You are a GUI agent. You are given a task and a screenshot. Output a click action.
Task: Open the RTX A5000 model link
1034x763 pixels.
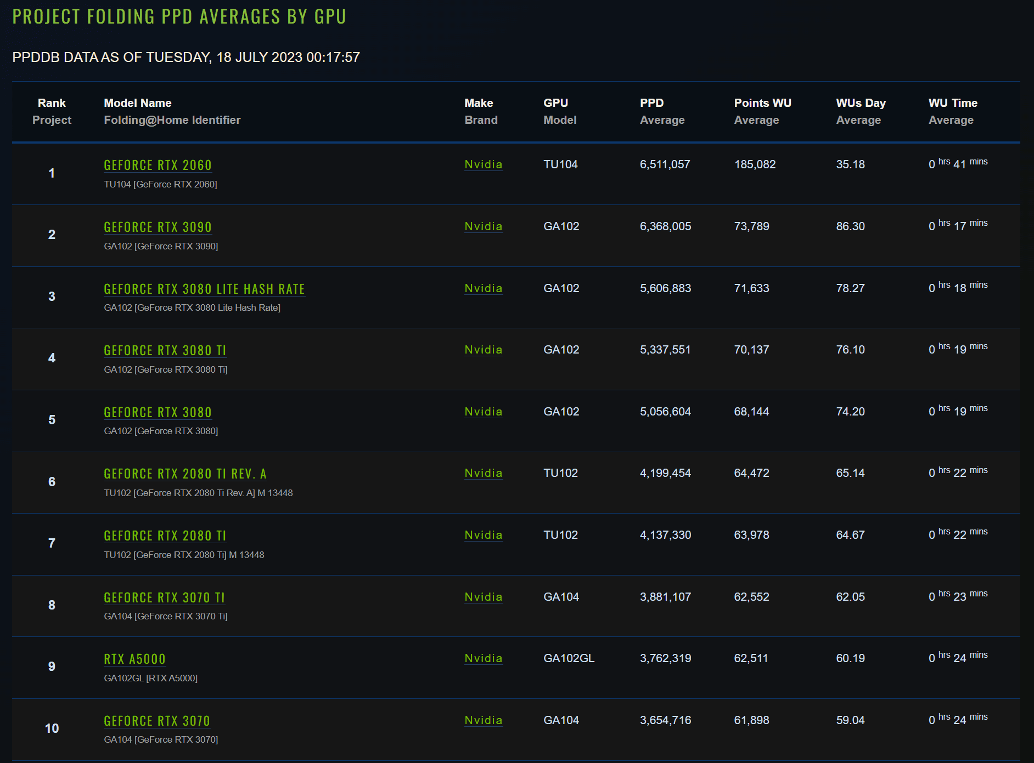[134, 659]
